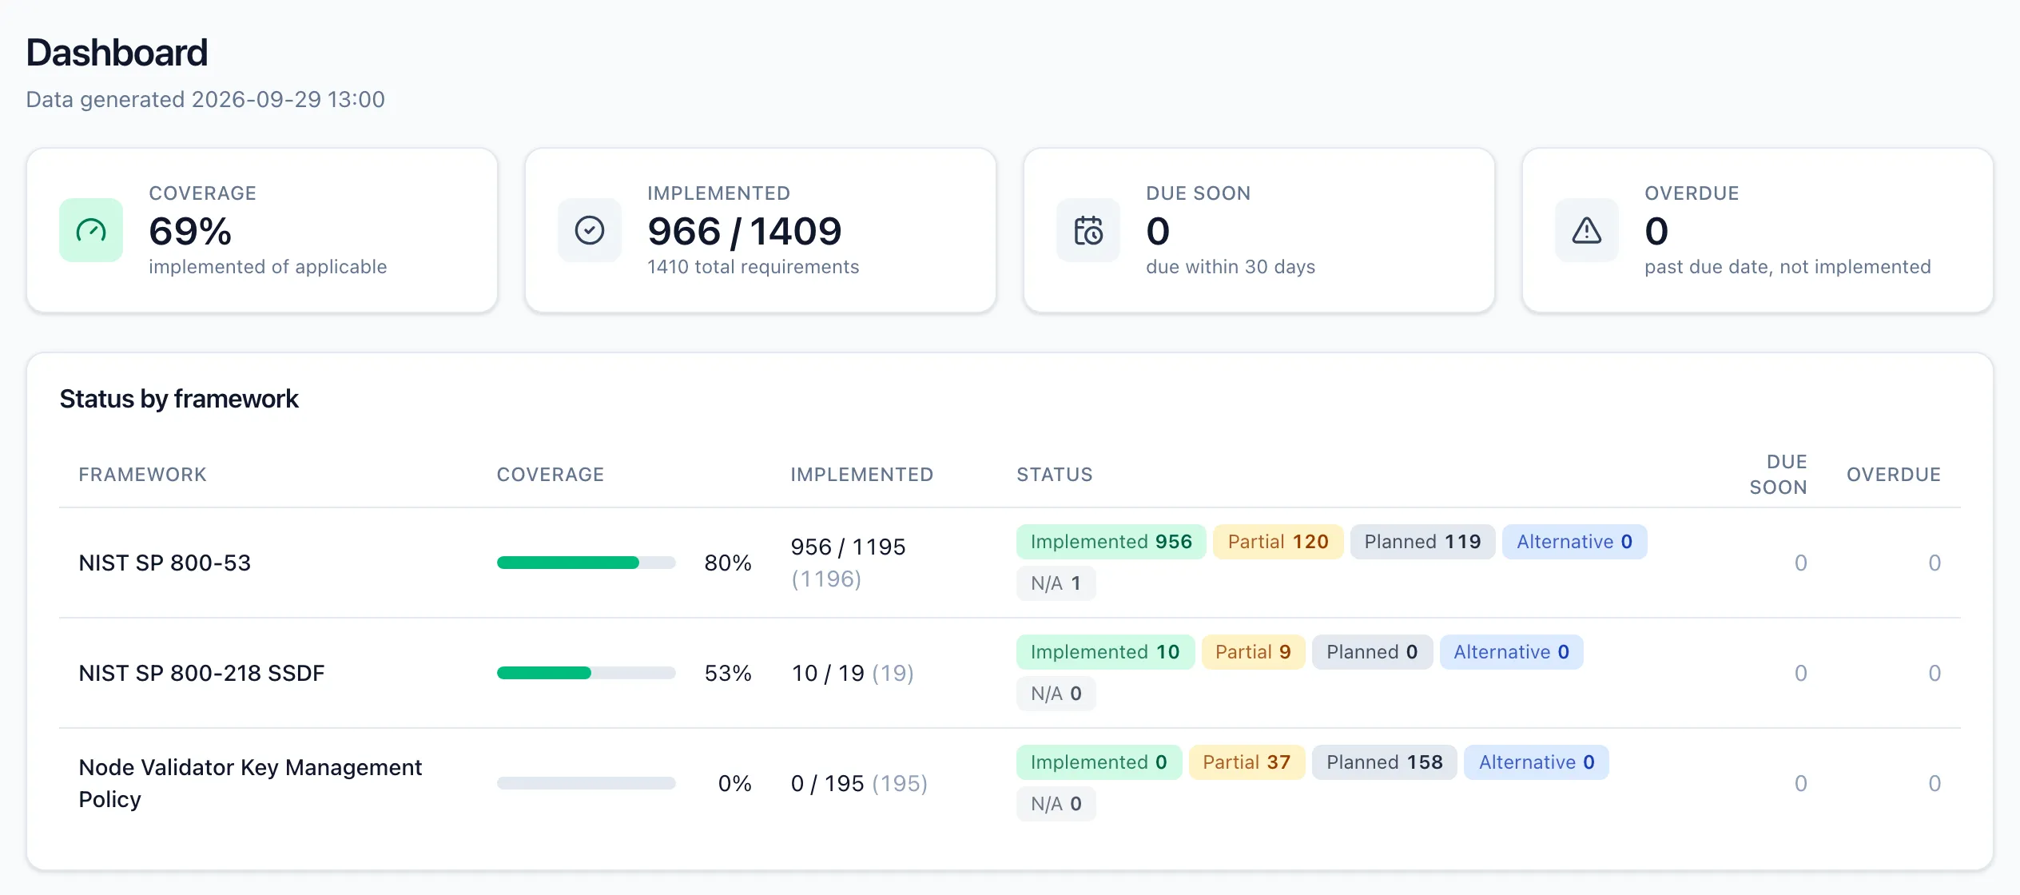Click the Implemented checkmark circle icon
Viewport: 2020px width, 895px height.
(590, 230)
